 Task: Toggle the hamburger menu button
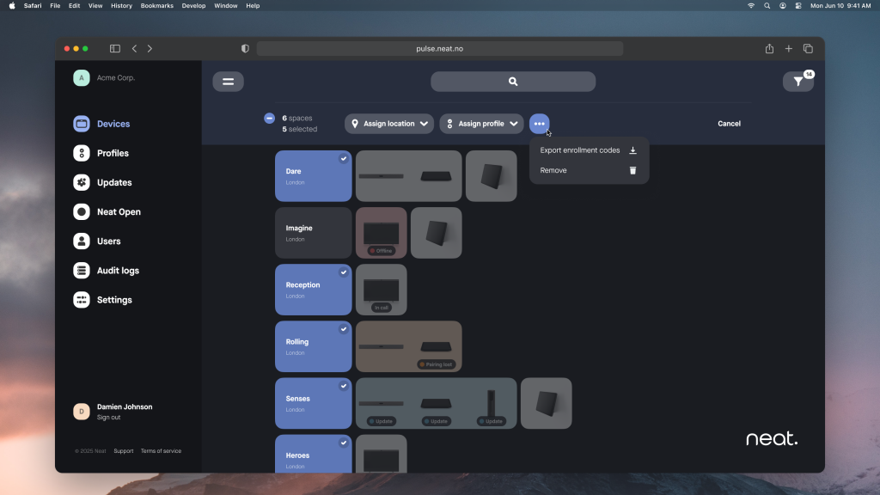pos(228,82)
